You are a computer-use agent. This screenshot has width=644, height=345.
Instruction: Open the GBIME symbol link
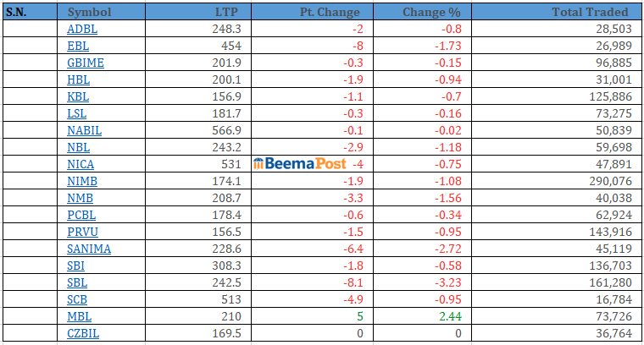pos(86,63)
